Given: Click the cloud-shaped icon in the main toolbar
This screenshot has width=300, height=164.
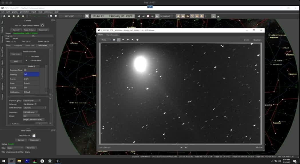Looking at the screenshot, I should 218,17.
